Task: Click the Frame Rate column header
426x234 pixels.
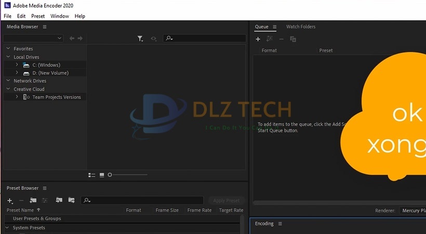Action: tap(199, 210)
